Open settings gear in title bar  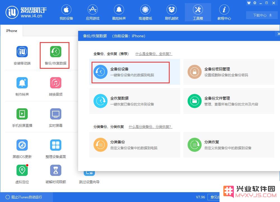coord(255,3)
